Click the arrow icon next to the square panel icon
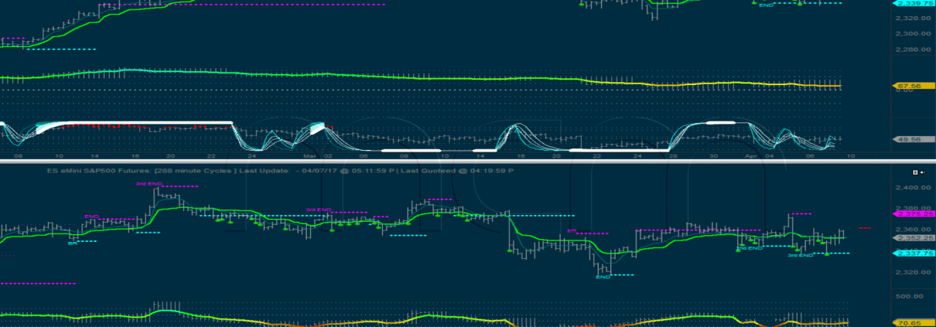 click(x=922, y=172)
